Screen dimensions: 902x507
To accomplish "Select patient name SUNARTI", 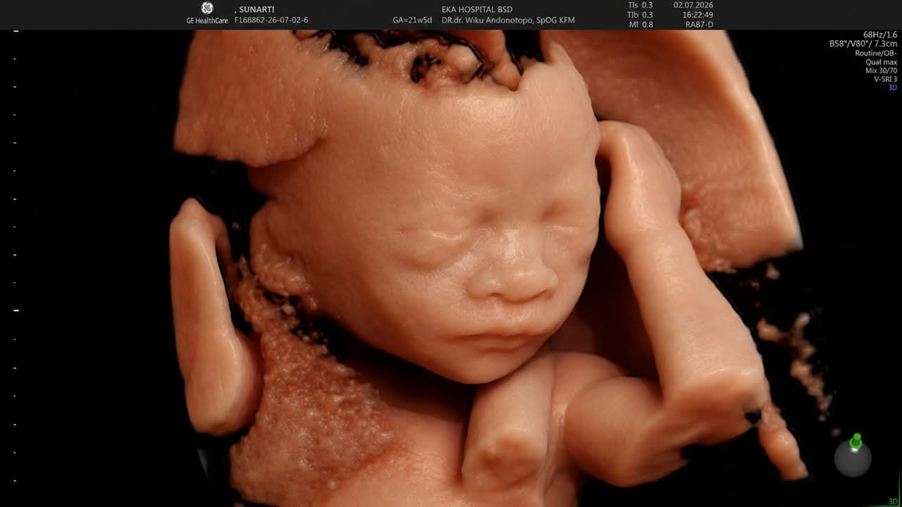I will pyautogui.click(x=257, y=9).
